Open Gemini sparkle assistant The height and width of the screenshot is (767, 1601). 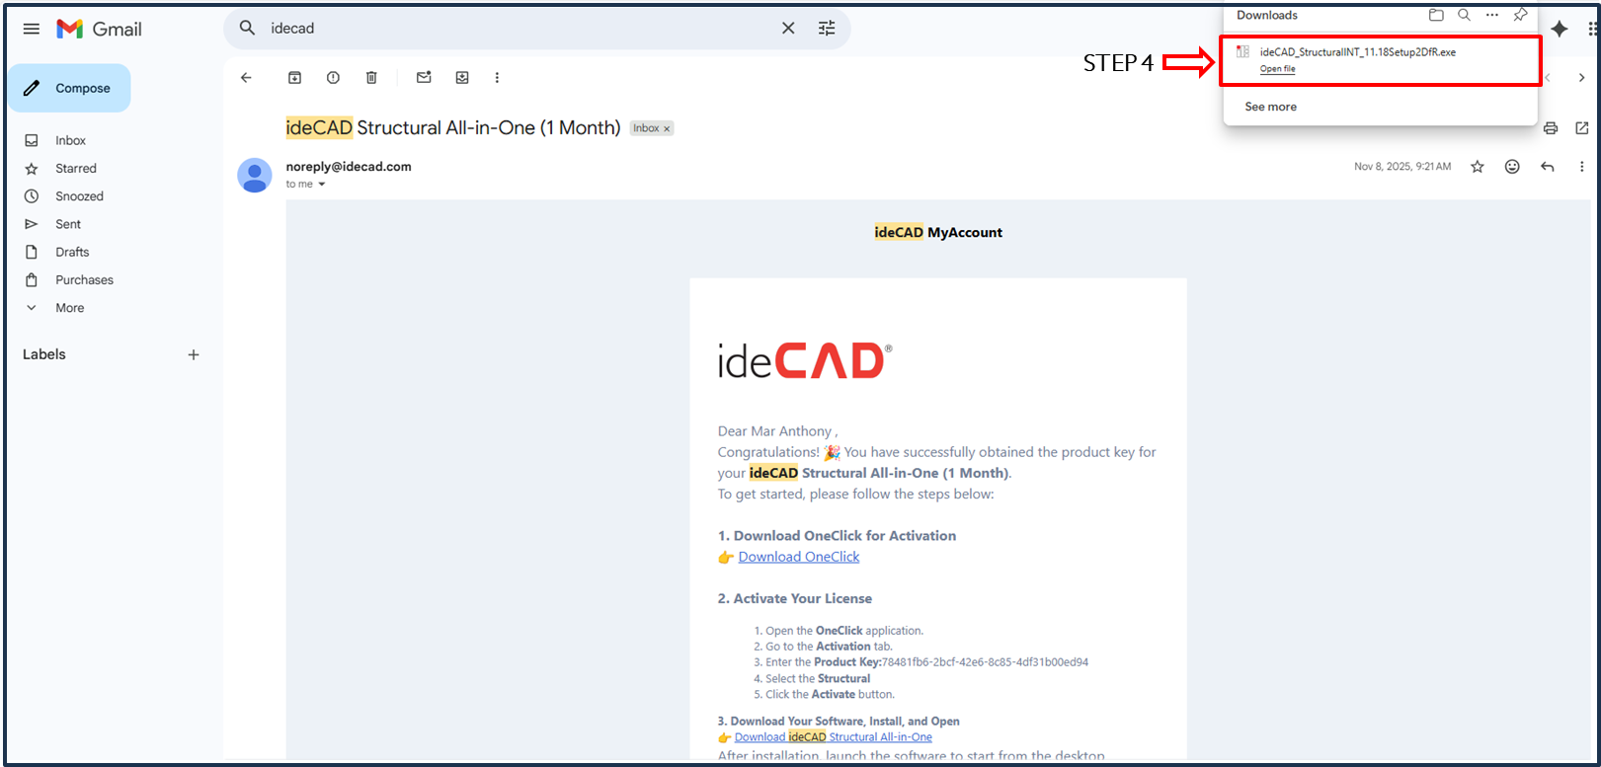[1560, 29]
